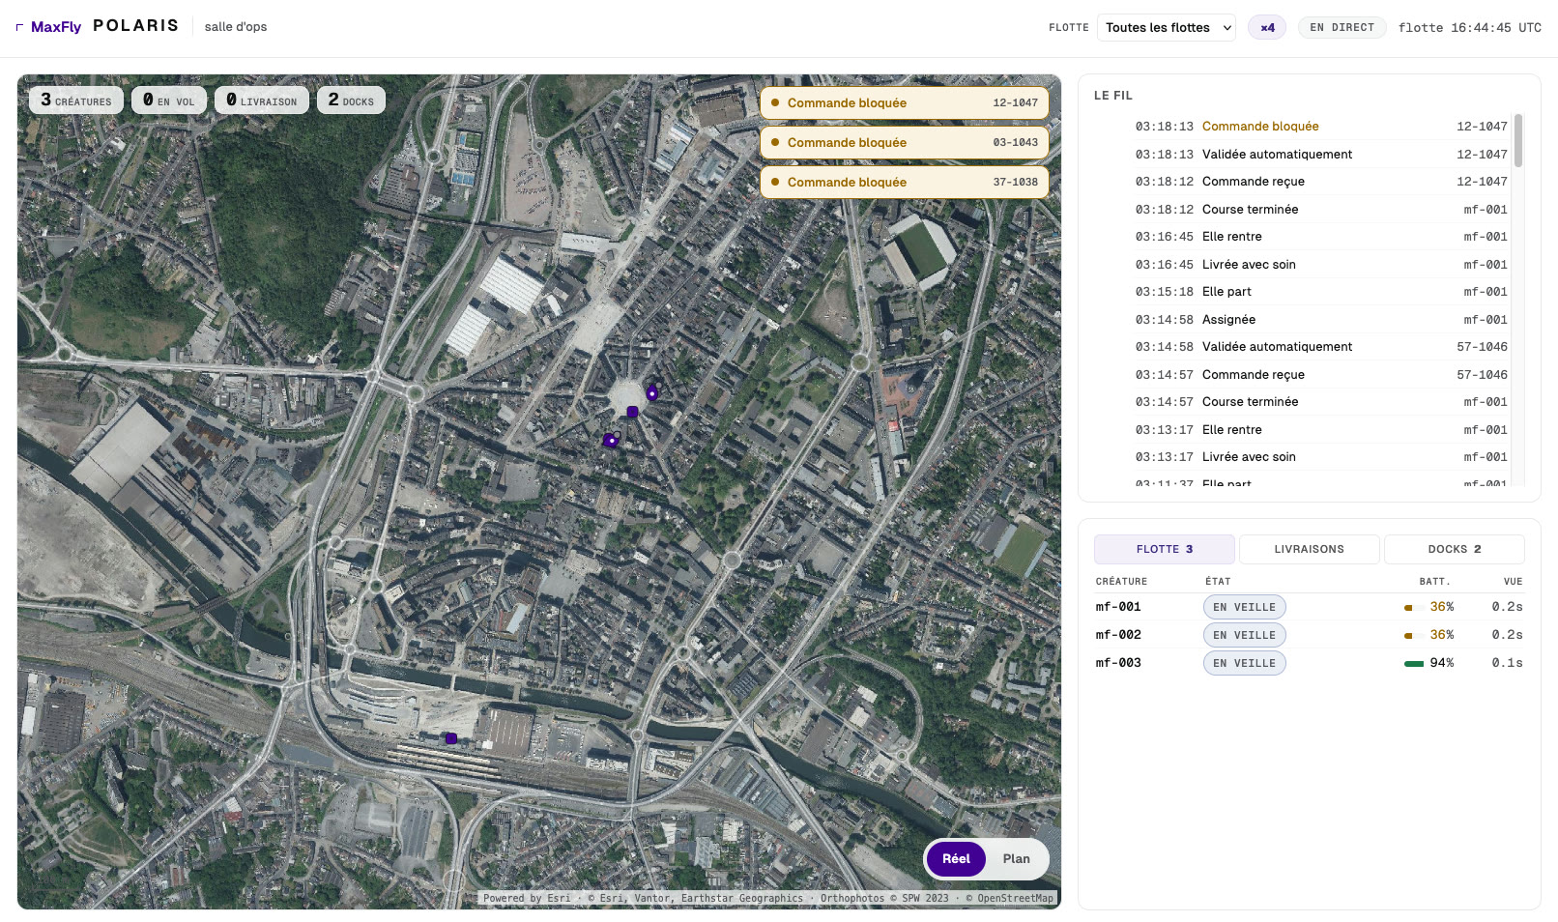Viewport: 1558px width, 922px height.
Task: Click the flotte 16:44:45 UTC clock
Action: click(x=1469, y=28)
